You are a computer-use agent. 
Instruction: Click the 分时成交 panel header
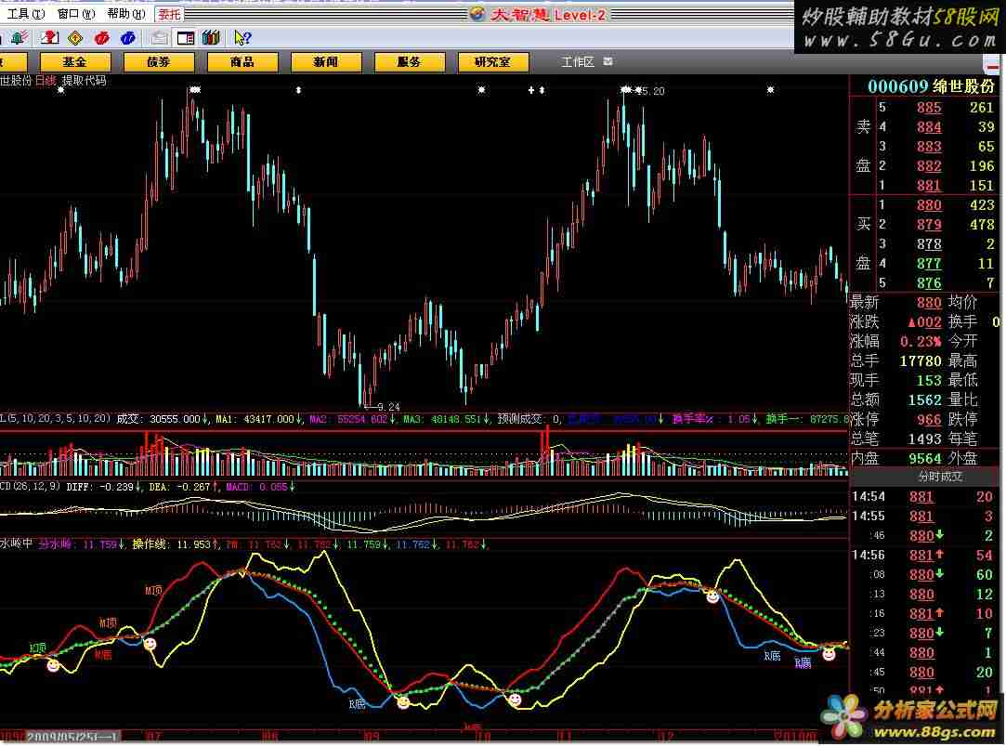point(940,477)
